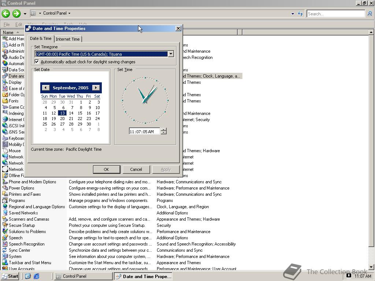The height and width of the screenshot is (281, 375).
Task: Click the list scrollbar up arrow
Action: click(x=371, y=32)
